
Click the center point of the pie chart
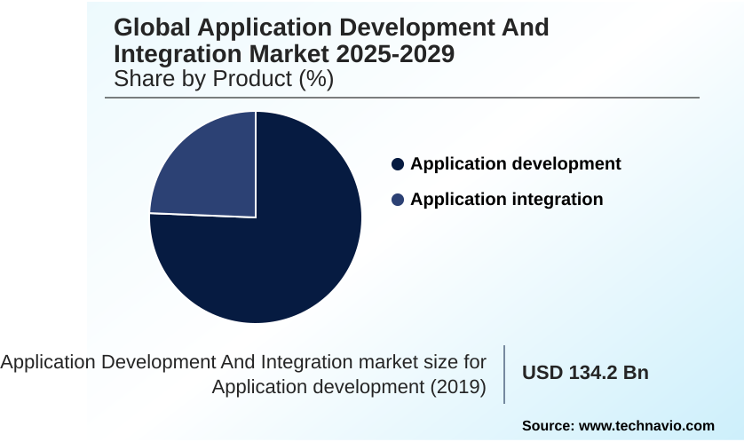click(x=256, y=217)
